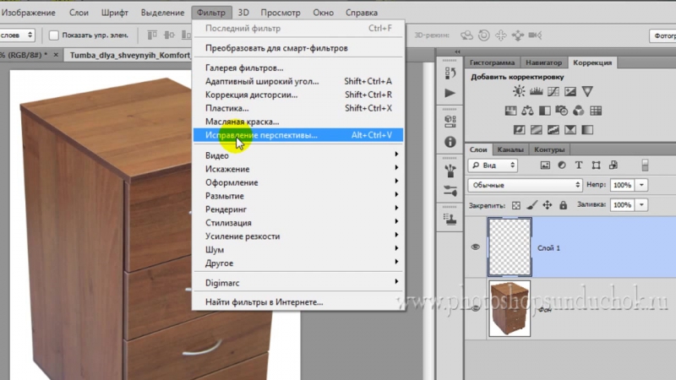Toggle filter for adjustment layers

[562, 165]
